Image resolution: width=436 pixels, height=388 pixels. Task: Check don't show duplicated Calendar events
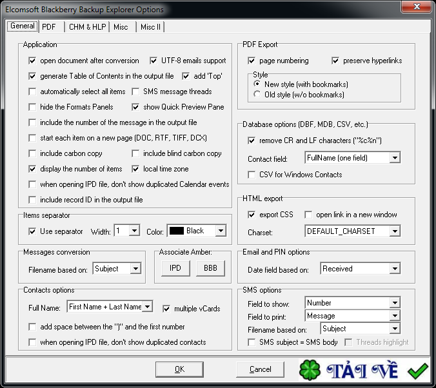pos(32,184)
